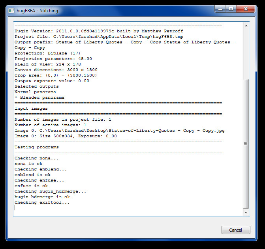
Task: Click the 'Normal panorama' line
Action: pyautogui.click(x=35, y=92)
